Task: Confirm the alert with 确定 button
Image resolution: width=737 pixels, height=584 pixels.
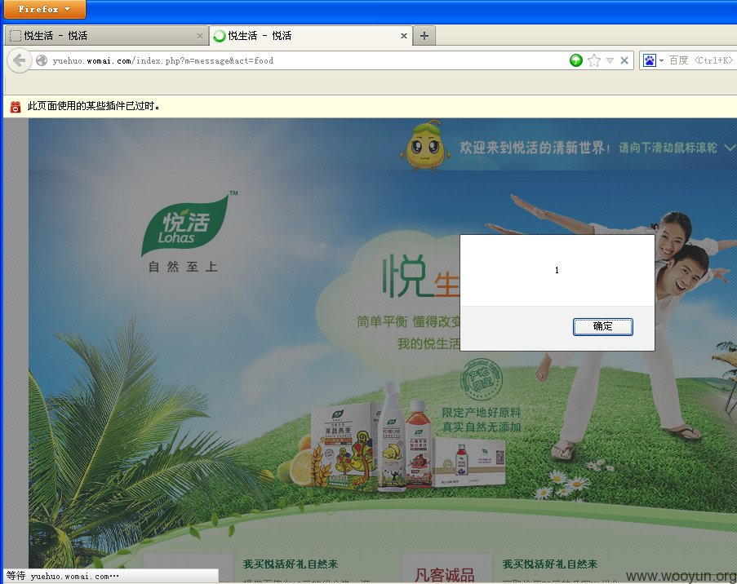Action: click(602, 326)
